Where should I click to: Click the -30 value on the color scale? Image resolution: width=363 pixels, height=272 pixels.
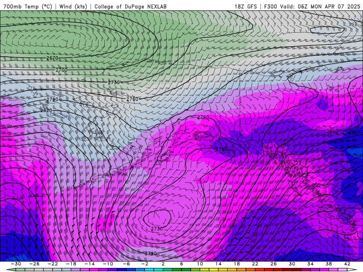coord(16,264)
